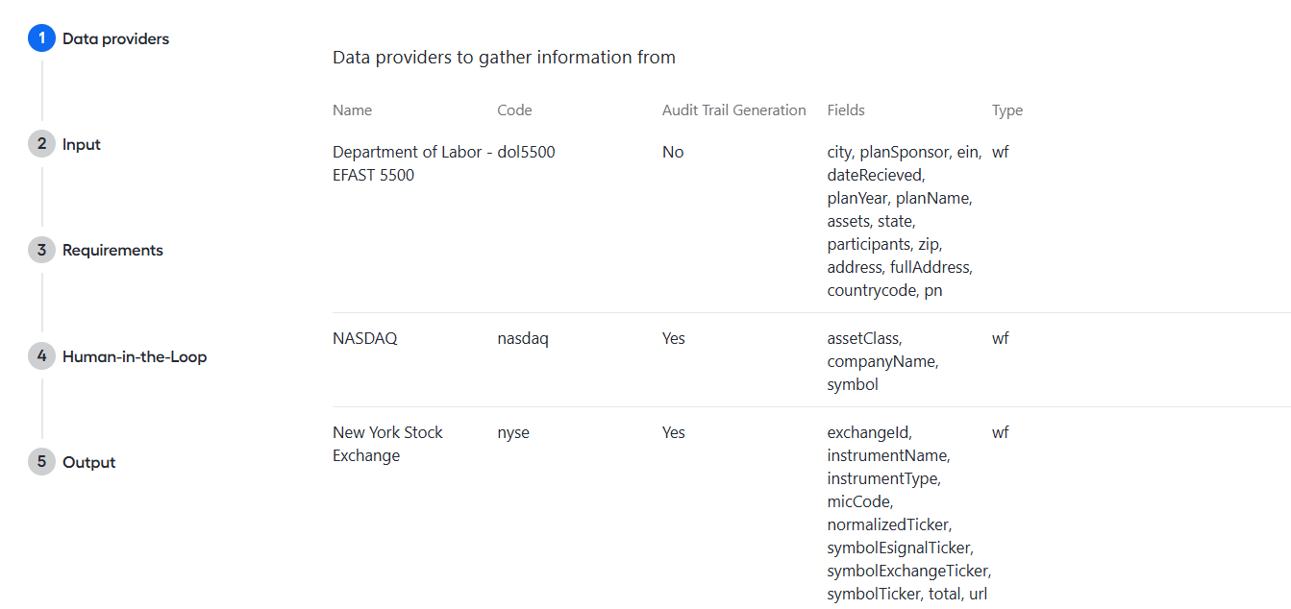Select the Department of Labor - EFAST 5500 name
The image size is (1291, 609).
click(x=413, y=163)
